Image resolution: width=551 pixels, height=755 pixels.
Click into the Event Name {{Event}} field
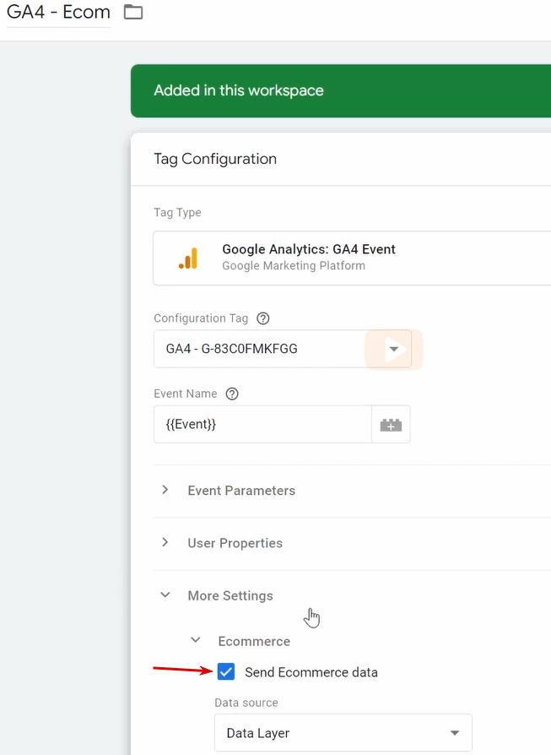tap(262, 425)
